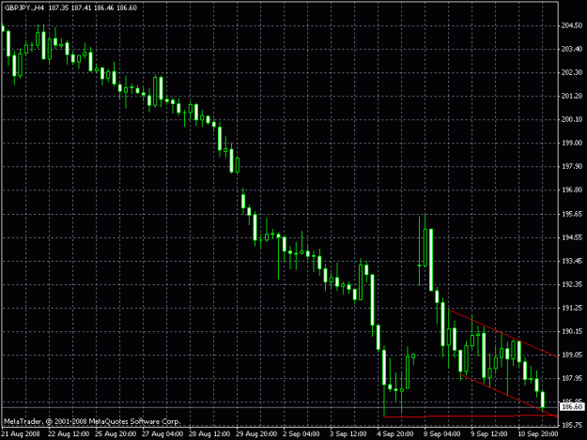
Task: Click the 203.40 price scale label
Action: point(572,49)
